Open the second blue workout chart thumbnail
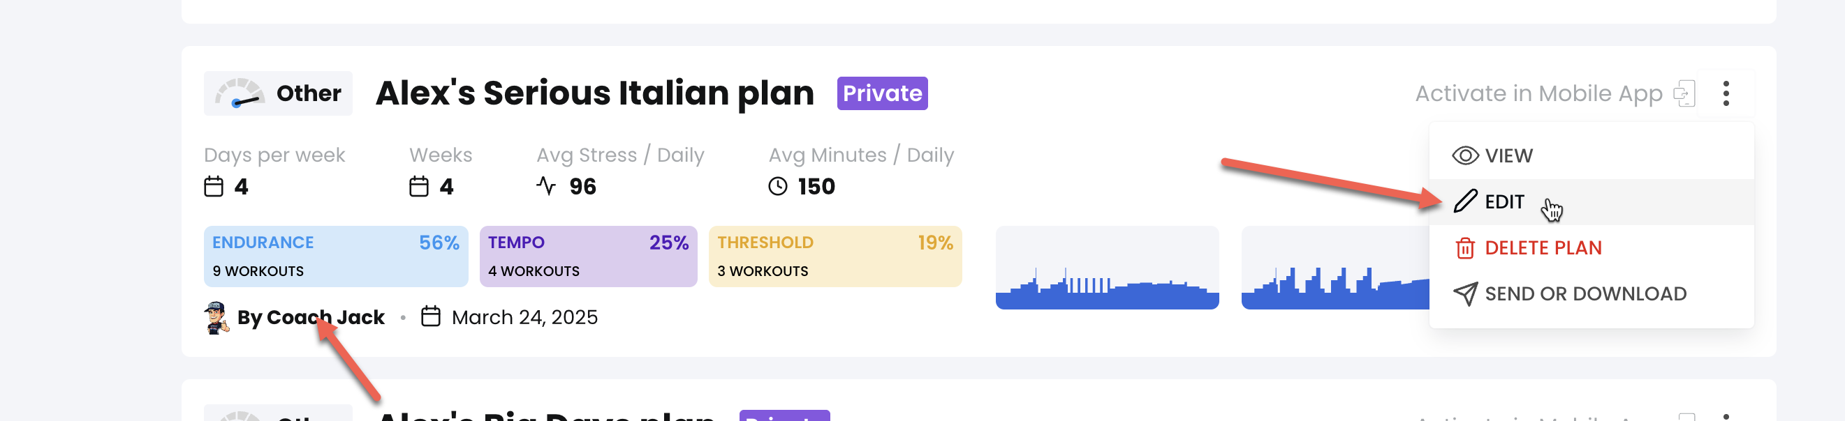Screen dimensions: 1845x421 (x=1335, y=268)
